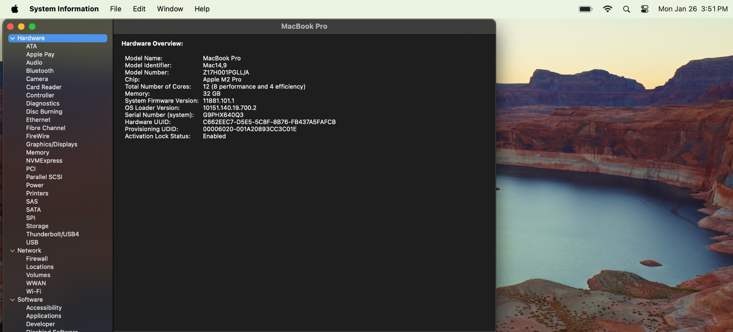
Task: Select Card Reader in the sidebar
Action: (x=44, y=87)
